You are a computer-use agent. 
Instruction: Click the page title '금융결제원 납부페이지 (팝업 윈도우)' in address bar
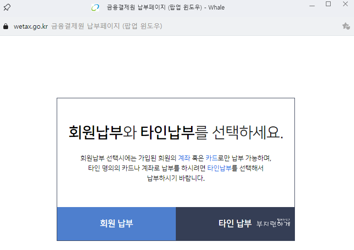point(107,26)
